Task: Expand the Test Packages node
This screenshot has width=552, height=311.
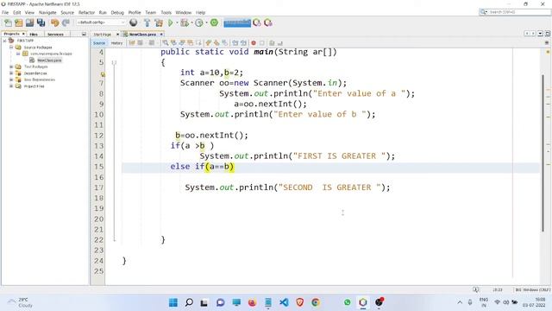Action: click(x=11, y=67)
